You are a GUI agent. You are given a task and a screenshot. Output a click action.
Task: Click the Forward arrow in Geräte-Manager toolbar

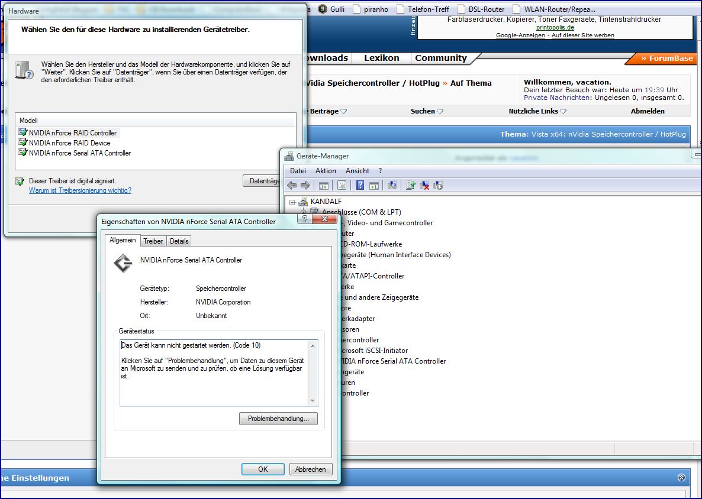click(x=305, y=186)
